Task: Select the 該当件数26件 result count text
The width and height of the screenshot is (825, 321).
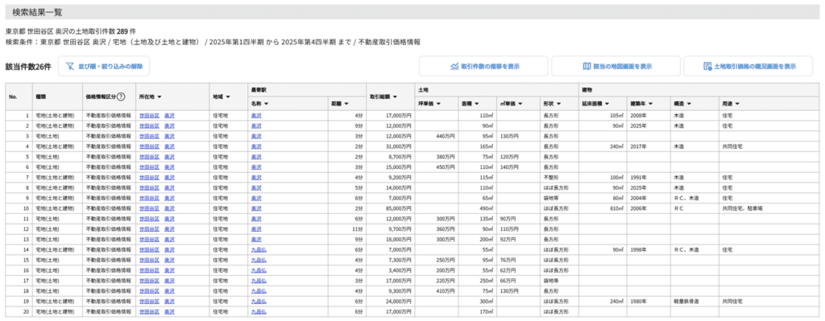Action: click(x=28, y=67)
